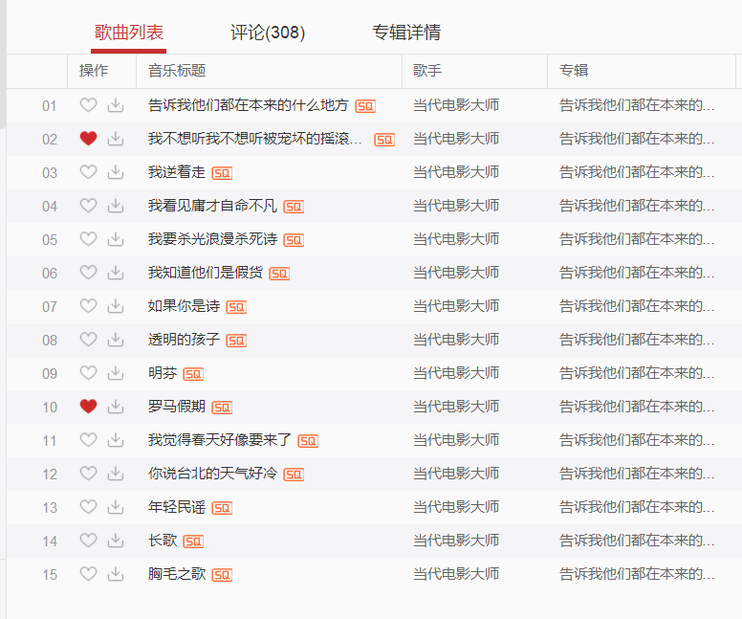Click SQ badge of 罗马假期
Image resolution: width=742 pixels, height=619 pixels.
[x=222, y=408]
